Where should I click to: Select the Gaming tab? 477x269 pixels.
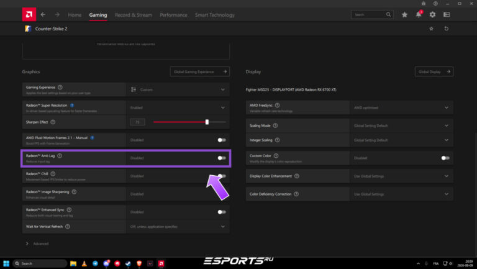pos(98,15)
